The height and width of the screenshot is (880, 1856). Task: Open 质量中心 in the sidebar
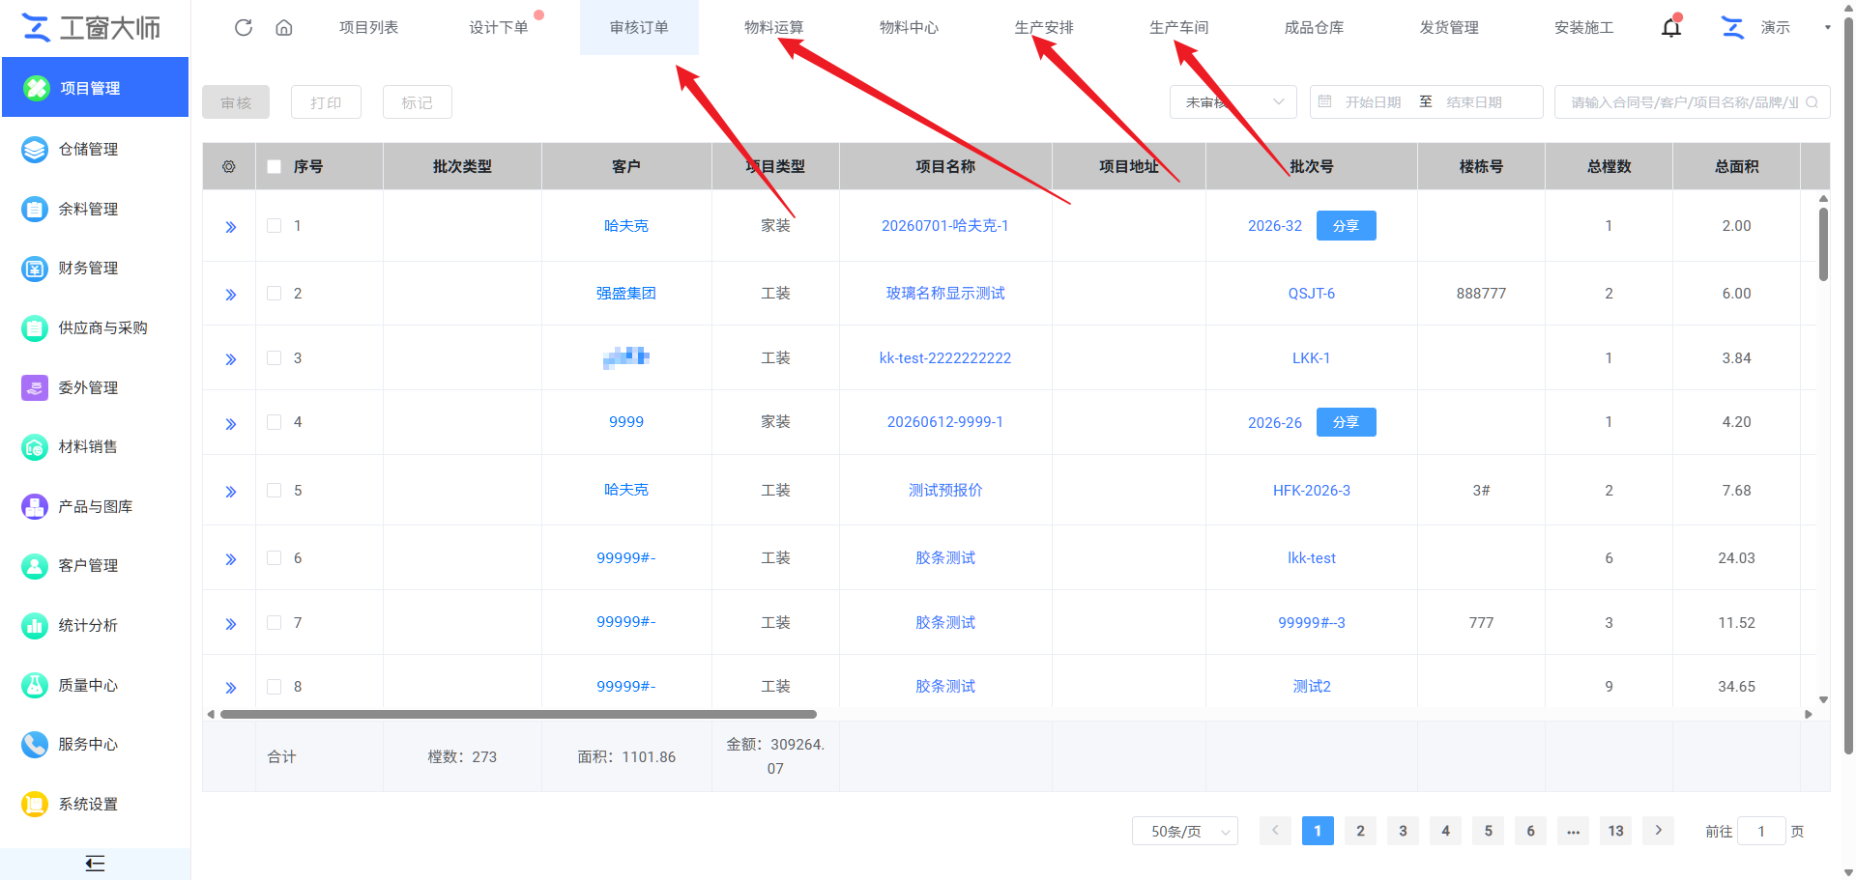pyautogui.click(x=88, y=685)
